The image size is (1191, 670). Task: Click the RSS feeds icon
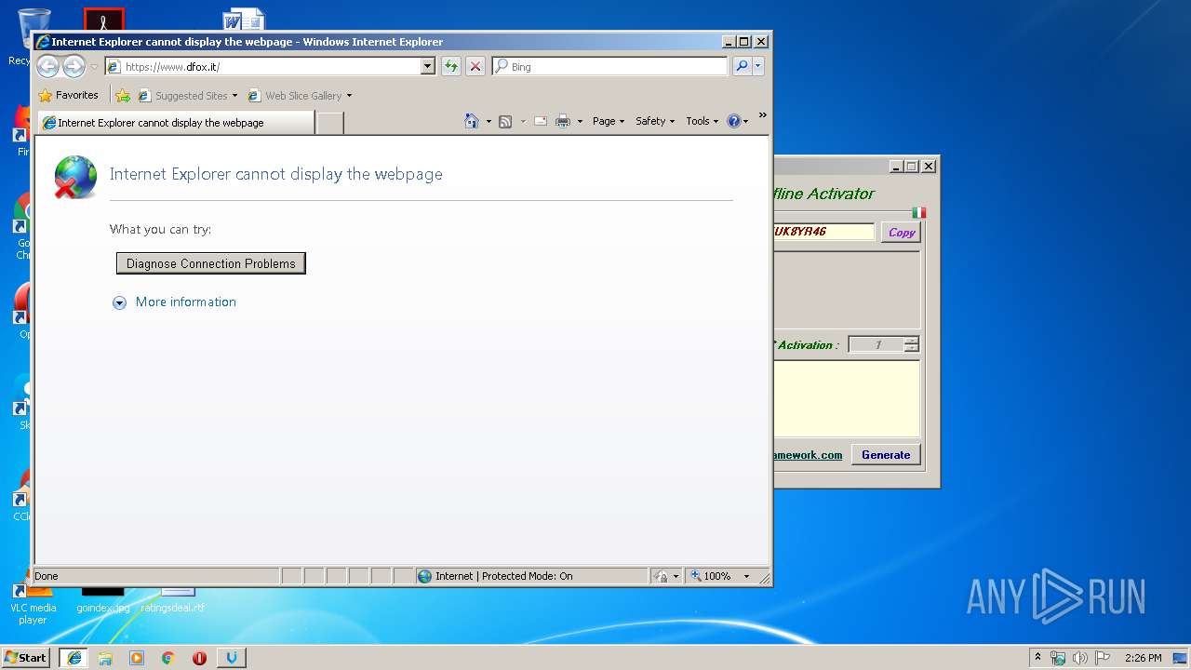505,121
